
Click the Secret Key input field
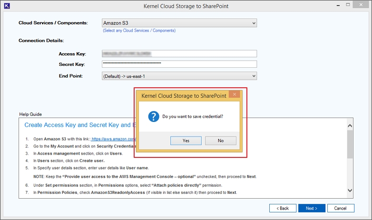pyautogui.click(x=179, y=64)
